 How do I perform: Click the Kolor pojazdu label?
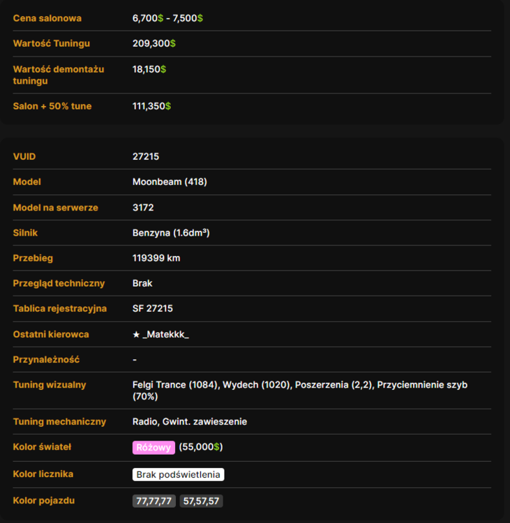pyautogui.click(x=44, y=501)
